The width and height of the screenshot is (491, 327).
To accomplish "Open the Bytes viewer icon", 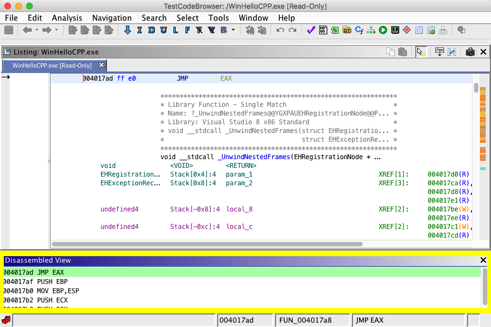I will click(323, 30).
